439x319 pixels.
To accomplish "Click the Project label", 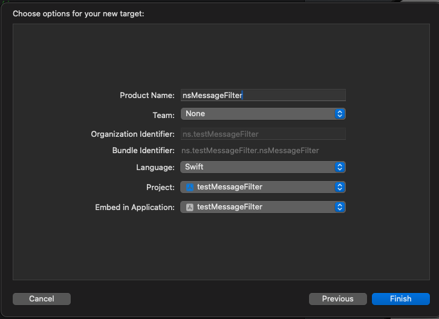I will click(x=160, y=187).
